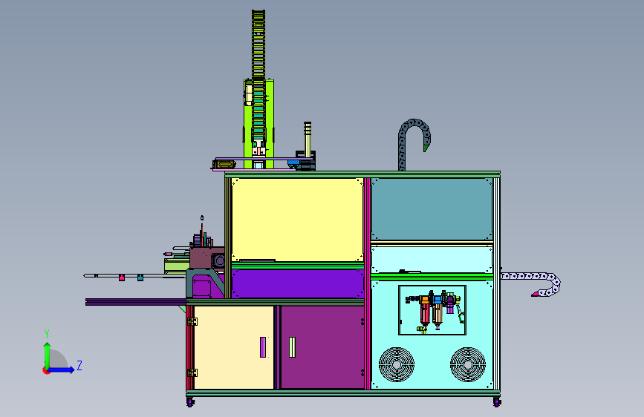Select the brown motor housing at left

tap(203, 257)
